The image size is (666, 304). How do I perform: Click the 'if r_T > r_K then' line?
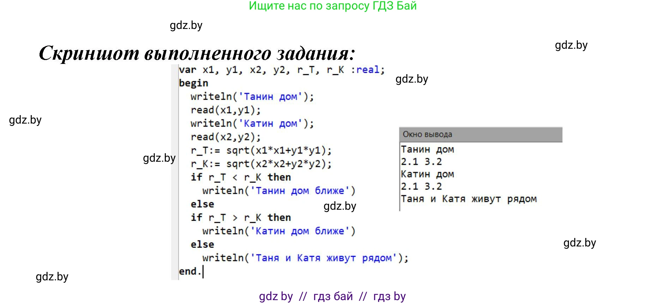click(241, 218)
